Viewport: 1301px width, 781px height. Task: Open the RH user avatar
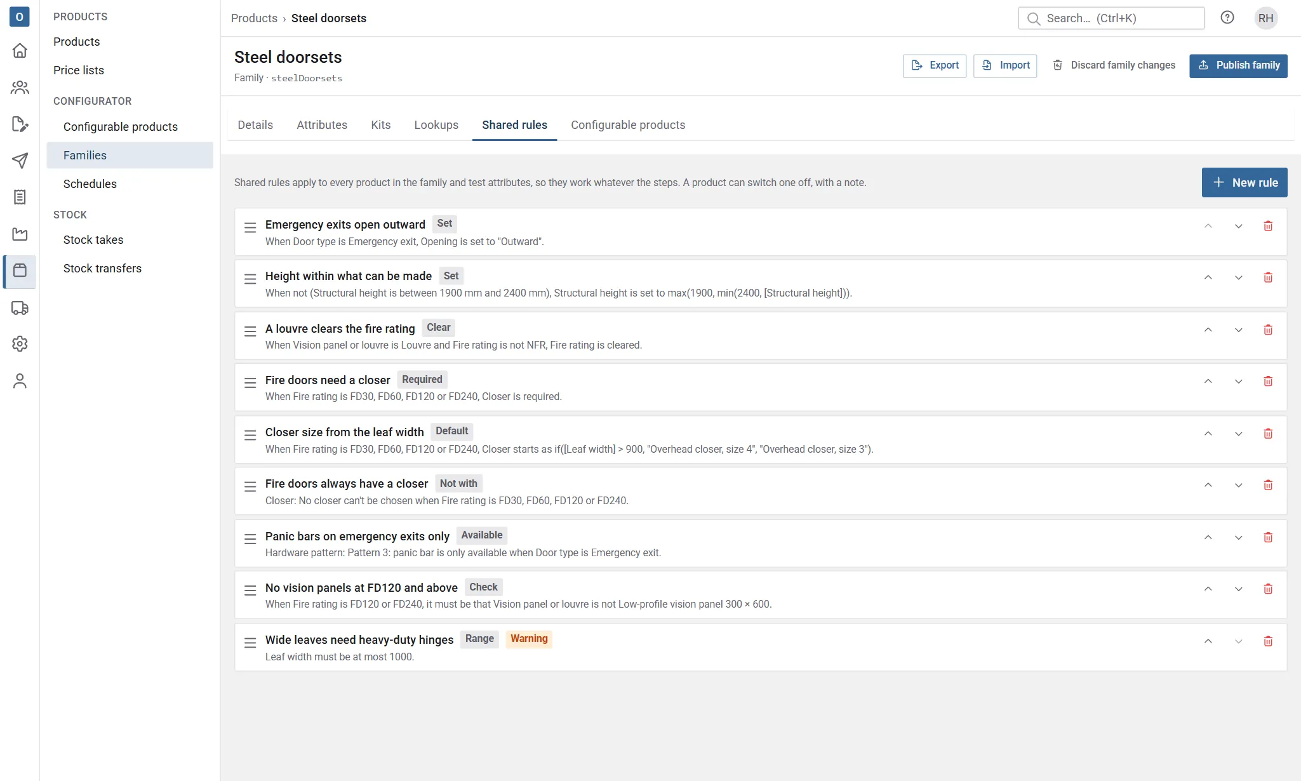pos(1265,18)
